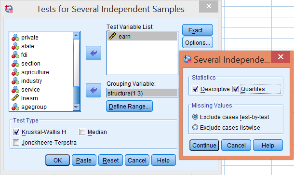Click the ruler icon beside lnearn
294x175 pixels.
coord(15,98)
